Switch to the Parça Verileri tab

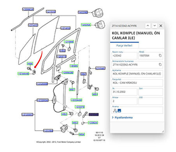124,46
